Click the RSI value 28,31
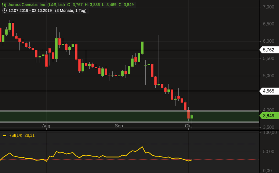This screenshot has height=173, width=279. 29,135
